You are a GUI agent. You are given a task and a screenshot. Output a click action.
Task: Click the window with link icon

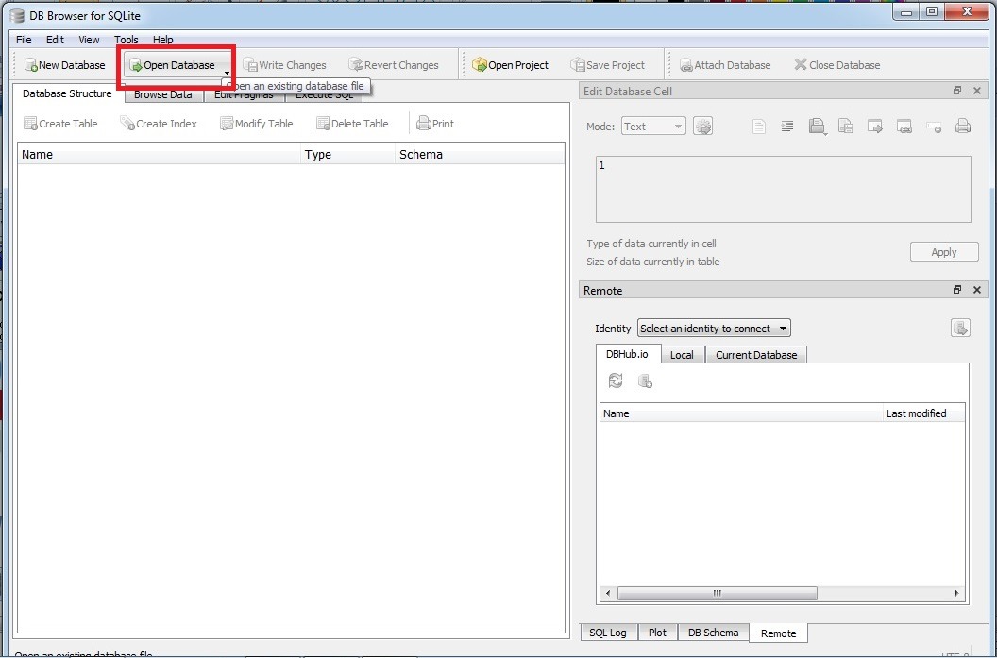pos(904,126)
